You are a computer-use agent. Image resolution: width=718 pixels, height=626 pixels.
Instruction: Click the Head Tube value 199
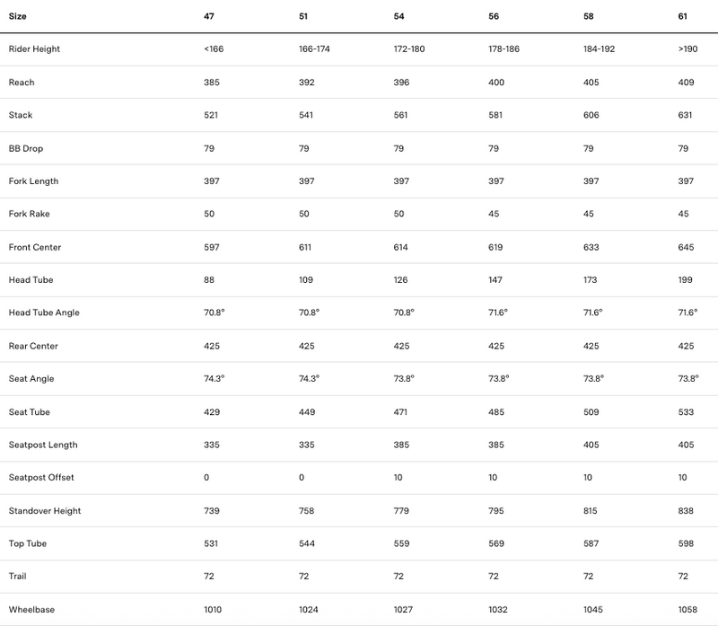[x=685, y=280]
